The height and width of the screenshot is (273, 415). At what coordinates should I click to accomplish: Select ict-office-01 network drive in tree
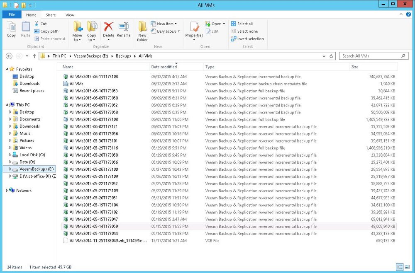click(38, 176)
